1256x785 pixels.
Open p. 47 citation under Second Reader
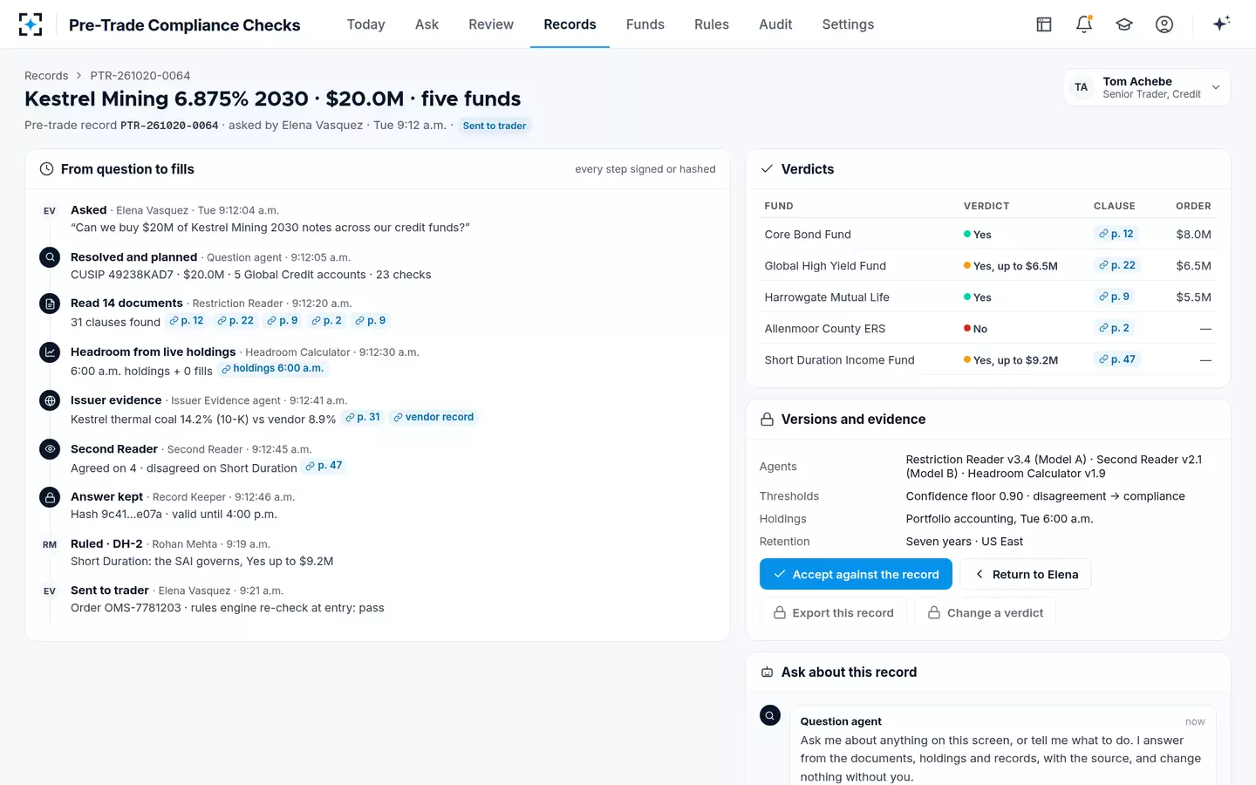tap(324, 466)
